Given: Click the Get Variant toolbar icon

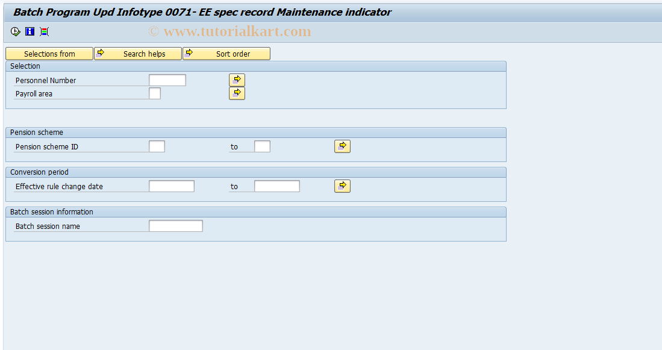Looking at the screenshot, I should point(45,32).
